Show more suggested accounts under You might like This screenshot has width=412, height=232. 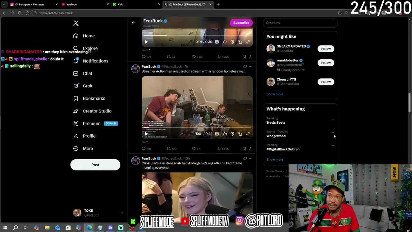(x=275, y=94)
